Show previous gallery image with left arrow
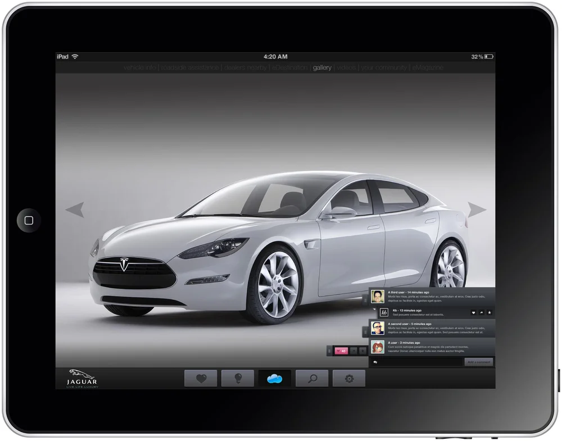 (75, 210)
